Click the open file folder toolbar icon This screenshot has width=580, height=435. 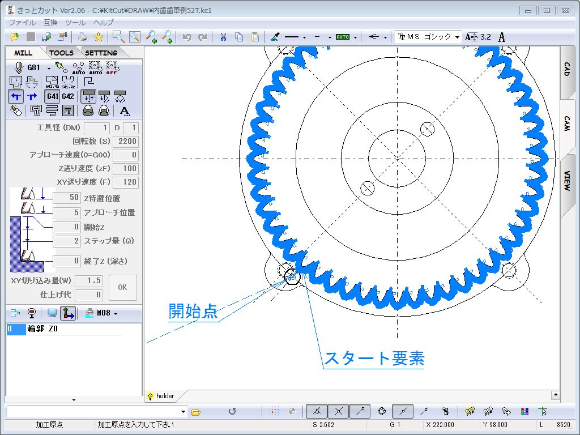14,37
